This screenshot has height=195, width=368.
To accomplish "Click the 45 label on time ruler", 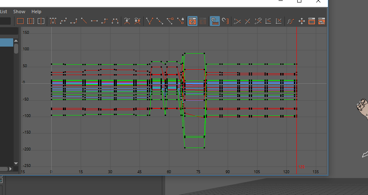I will coord(140,172).
